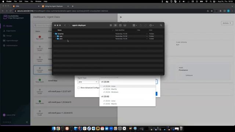235x132 pixels.
Task: Switch to the CEM browser tab
Action: click(26, 6)
